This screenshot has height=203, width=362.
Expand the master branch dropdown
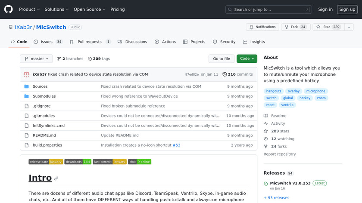(x=36, y=59)
